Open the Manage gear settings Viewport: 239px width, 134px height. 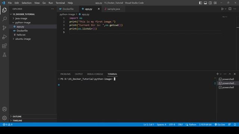coord(4,118)
